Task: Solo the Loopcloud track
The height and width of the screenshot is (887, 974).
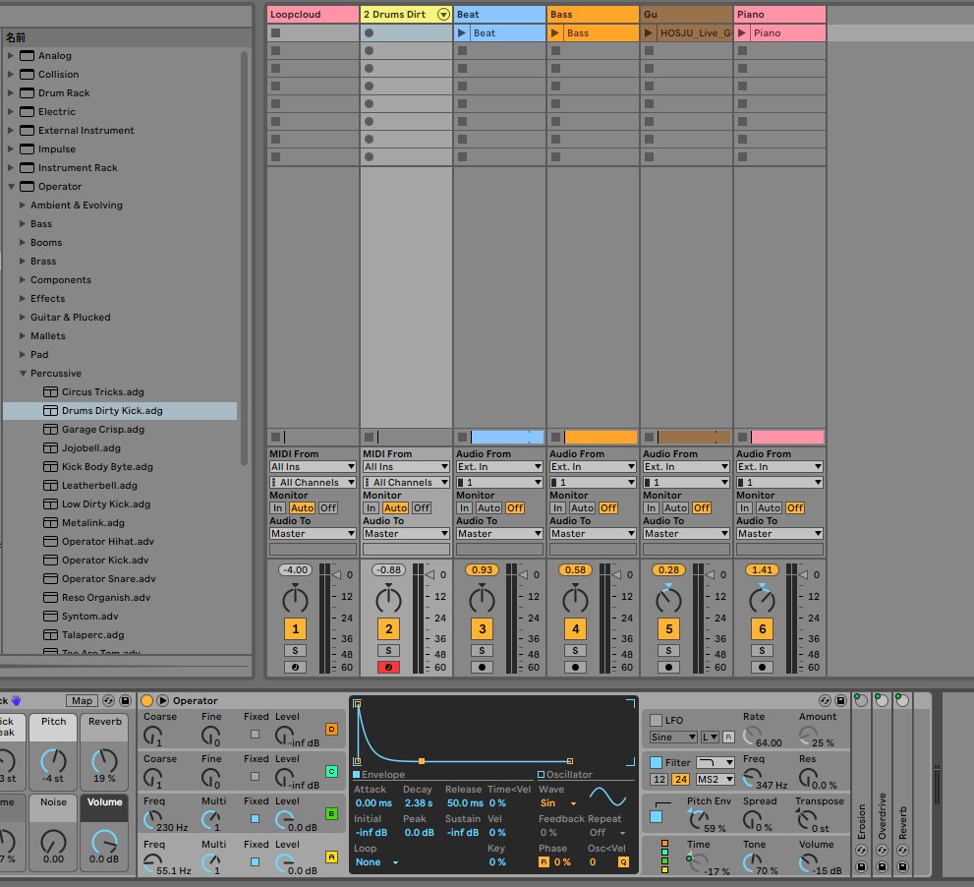Action: [x=295, y=650]
